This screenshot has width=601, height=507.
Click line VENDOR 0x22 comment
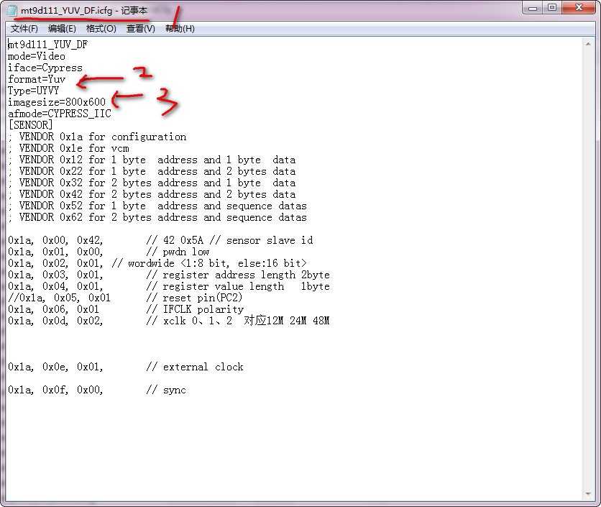point(152,171)
